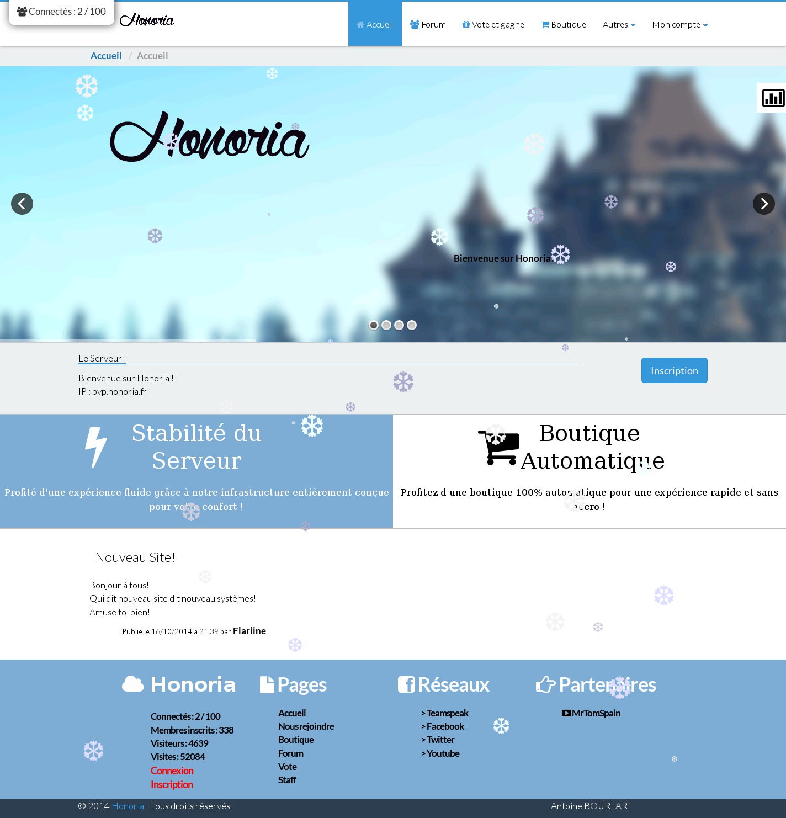Click the YouTube icon next to MrTomSpain
Image resolution: width=786 pixels, height=818 pixels.
tap(566, 713)
